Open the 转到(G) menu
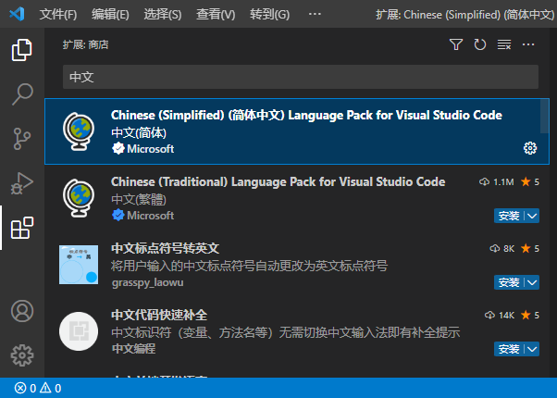This screenshot has width=557, height=398. pyautogui.click(x=269, y=14)
